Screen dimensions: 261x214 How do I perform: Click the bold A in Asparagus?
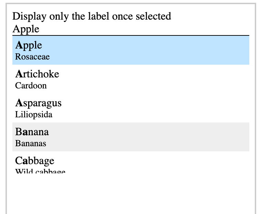coord(19,103)
